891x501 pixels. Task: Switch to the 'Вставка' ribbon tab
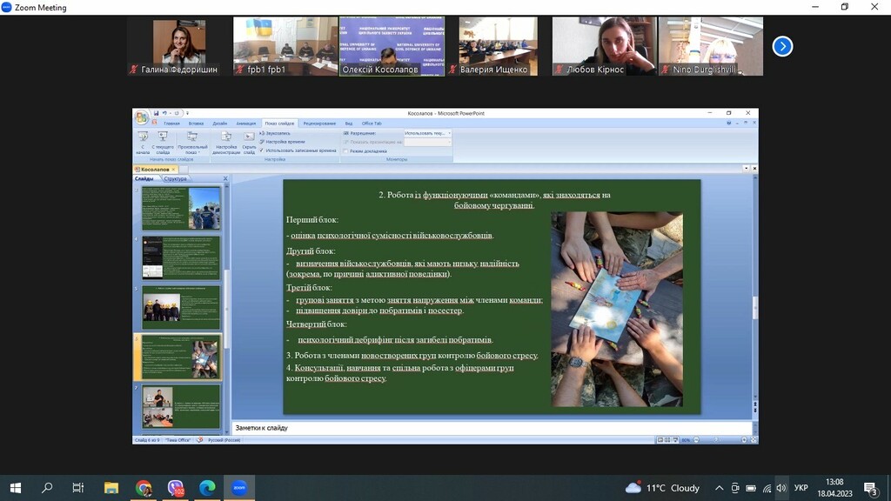point(196,124)
